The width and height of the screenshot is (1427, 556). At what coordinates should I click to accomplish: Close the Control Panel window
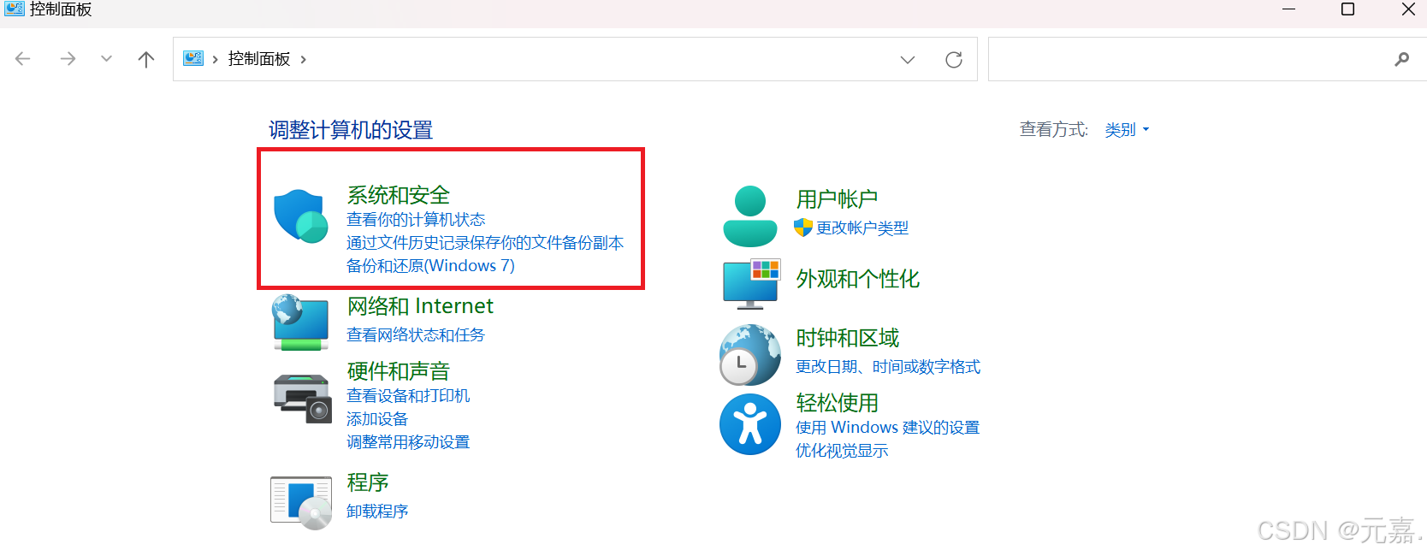(x=1407, y=9)
